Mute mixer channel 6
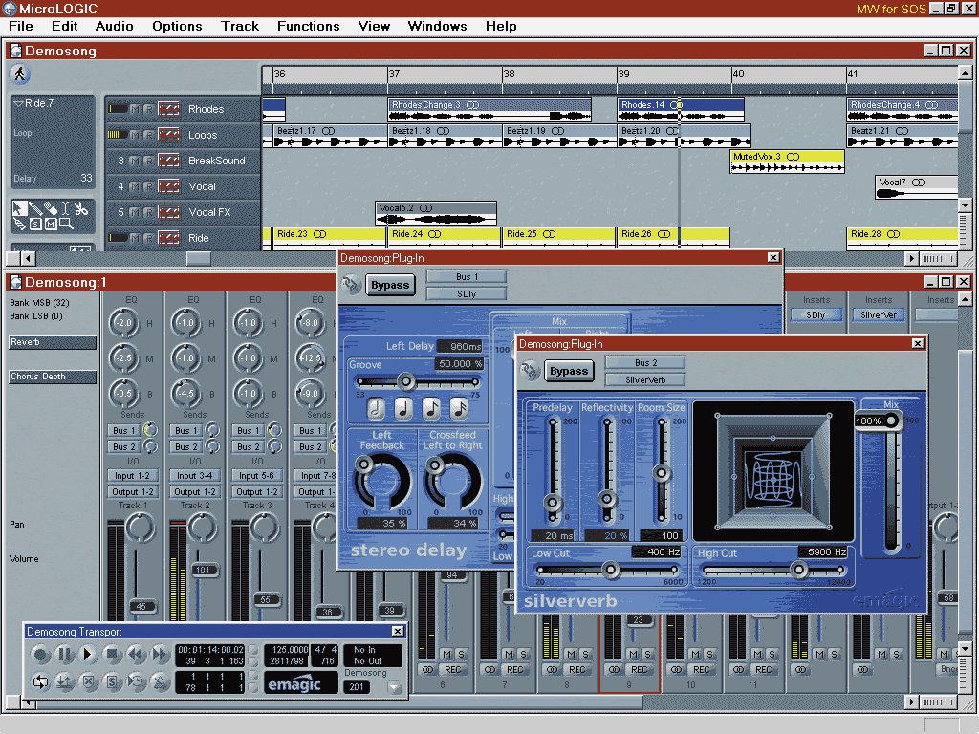The width and height of the screenshot is (979, 734). point(446,654)
